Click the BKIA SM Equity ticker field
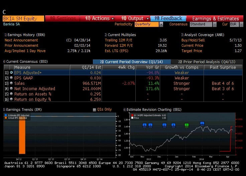Screen dimensions: 246x176 23,18
